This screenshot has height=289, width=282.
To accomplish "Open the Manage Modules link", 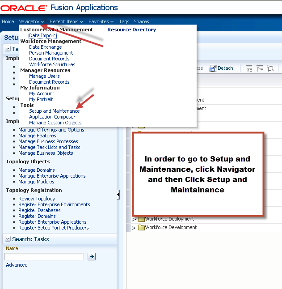I will [x=37, y=182].
